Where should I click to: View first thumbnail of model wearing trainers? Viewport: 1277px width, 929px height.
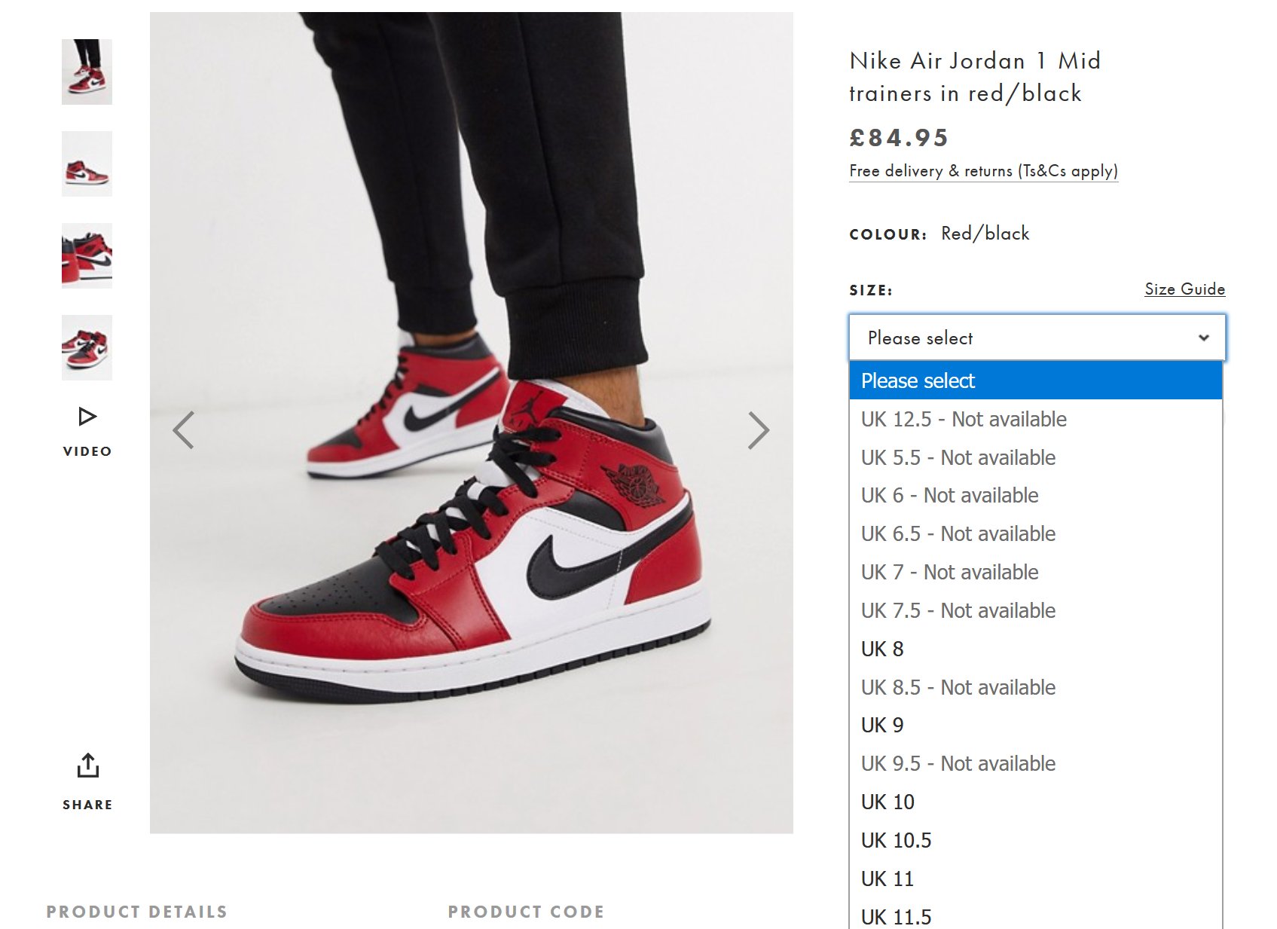87,72
